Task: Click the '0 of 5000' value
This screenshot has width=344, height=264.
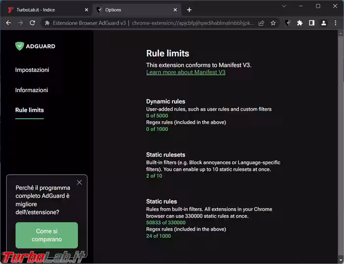Action: [x=157, y=116]
